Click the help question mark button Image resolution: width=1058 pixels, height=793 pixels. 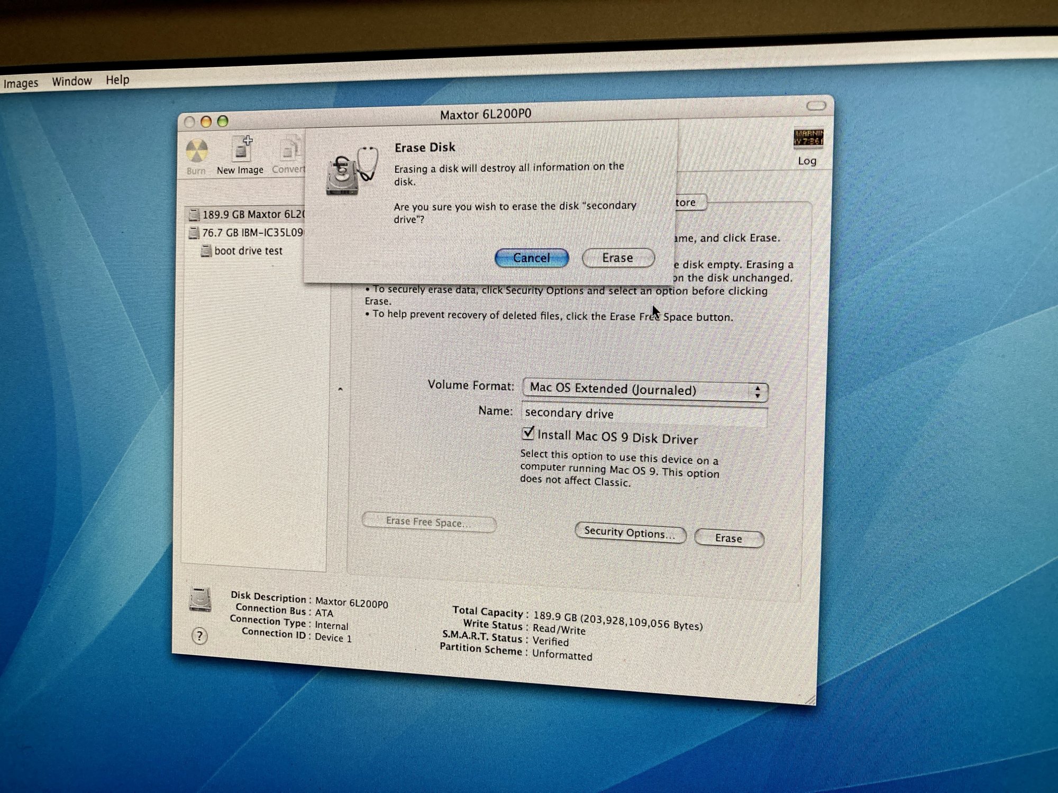(199, 635)
